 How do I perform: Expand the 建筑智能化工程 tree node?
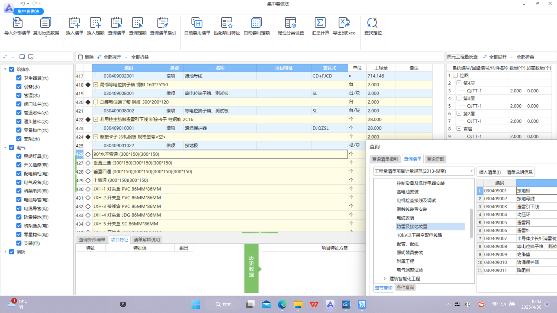(x=385, y=279)
